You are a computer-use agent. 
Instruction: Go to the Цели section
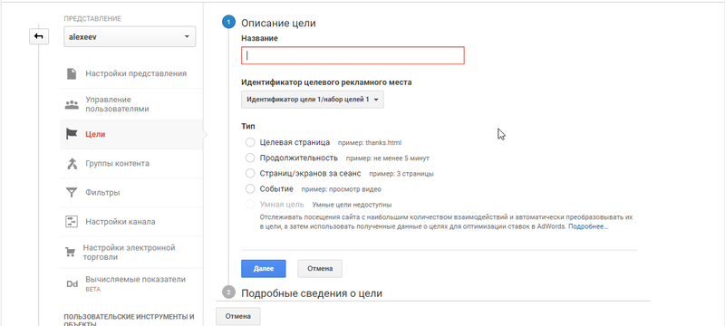[x=131, y=134]
